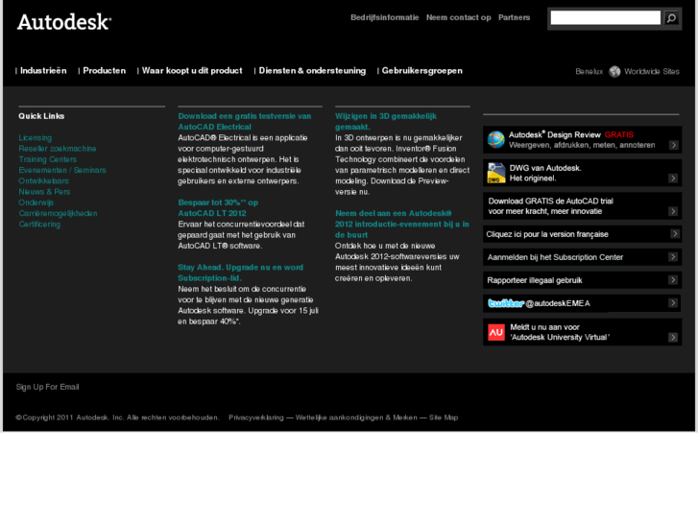This screenshot has width=698, height=523.
Task: Click arrow on version française banner
Action: coord(675,234)
